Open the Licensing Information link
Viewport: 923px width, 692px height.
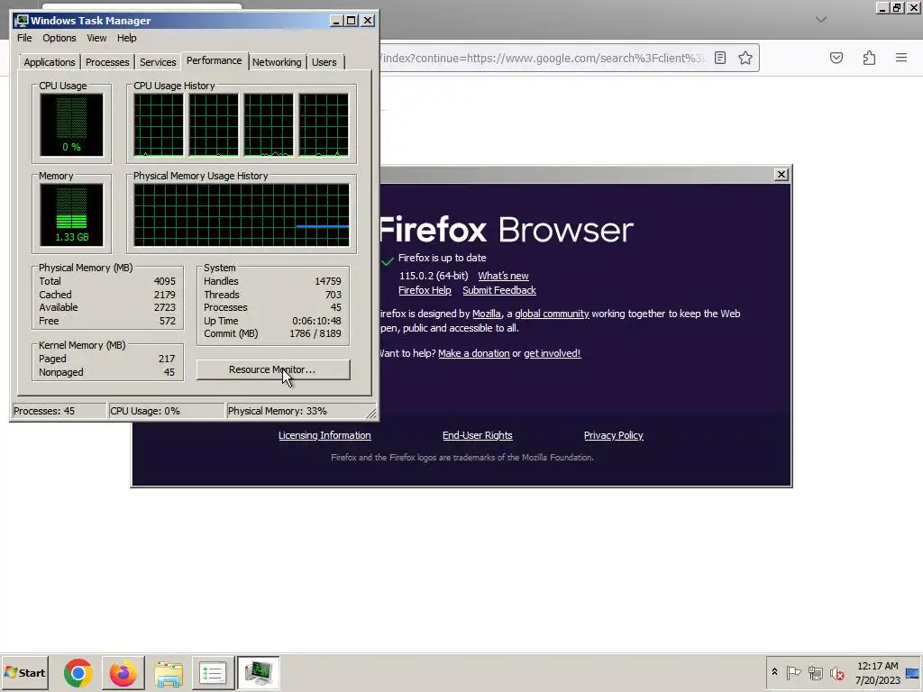coord(324,435)
